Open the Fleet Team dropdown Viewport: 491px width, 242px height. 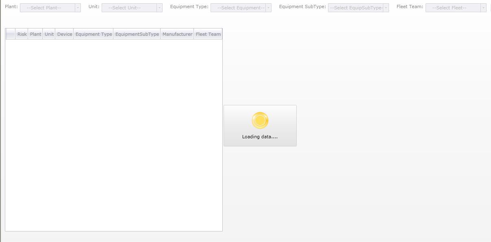pos(456,8)
